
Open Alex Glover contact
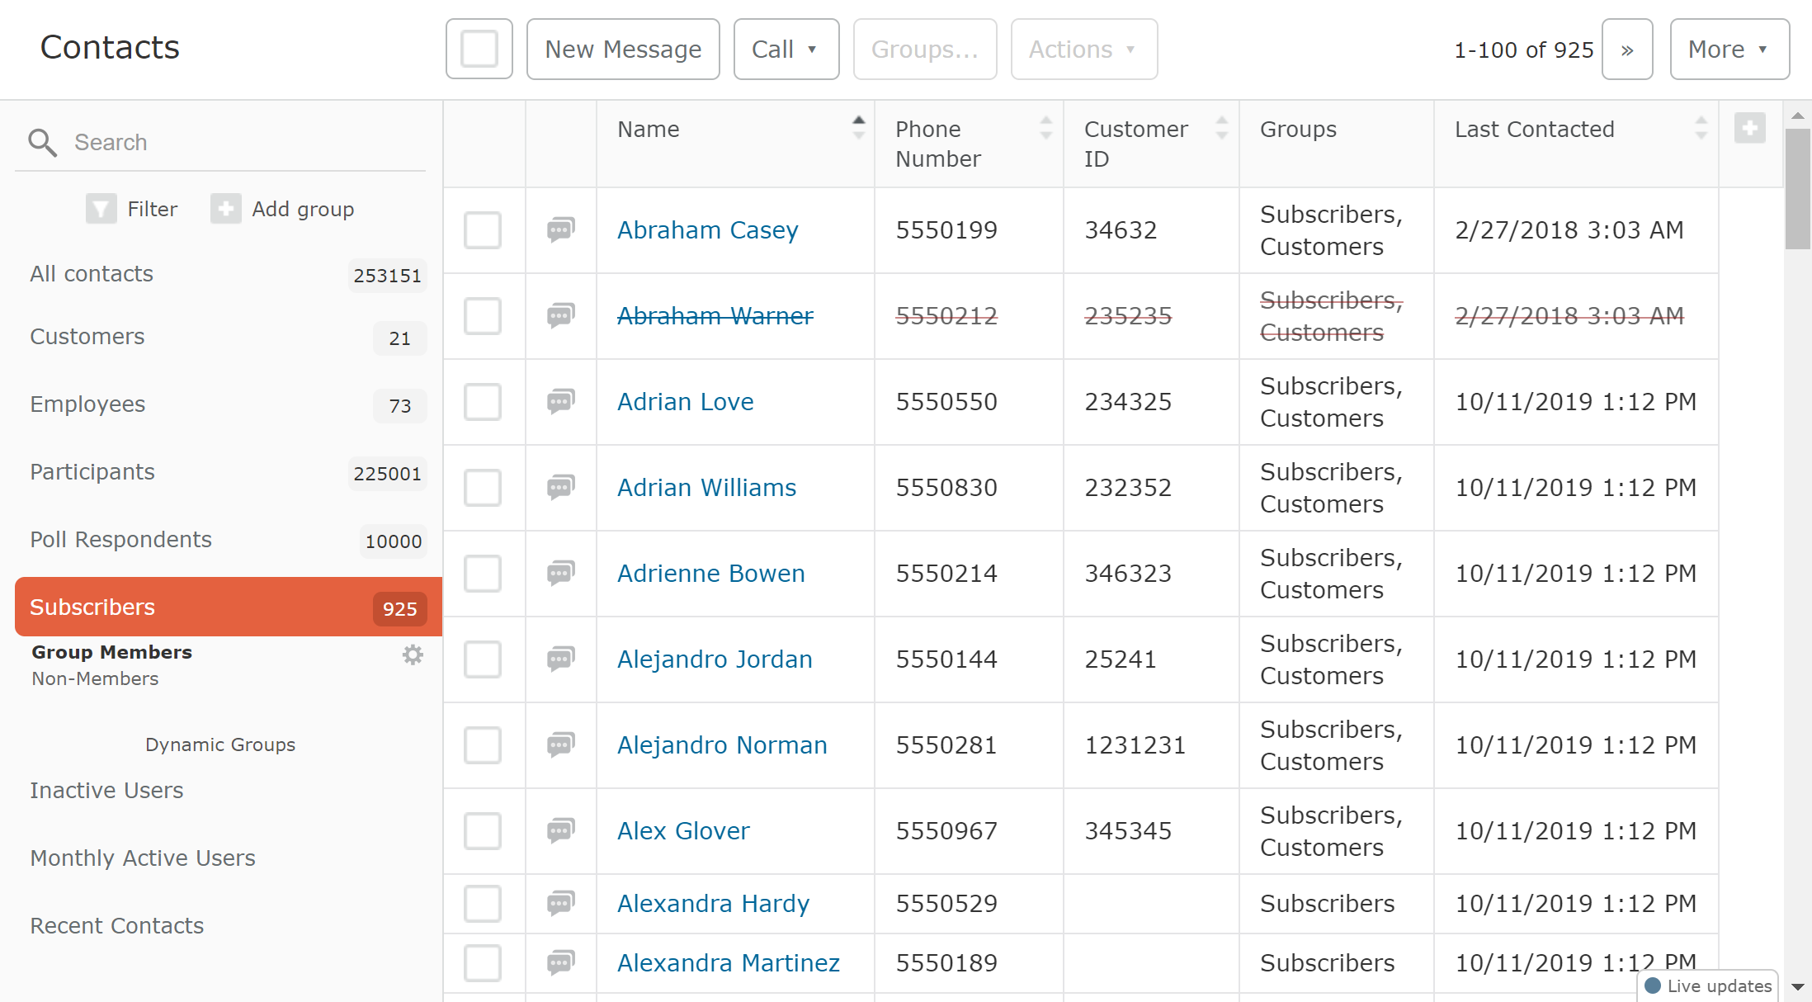[x=683, y=830]
